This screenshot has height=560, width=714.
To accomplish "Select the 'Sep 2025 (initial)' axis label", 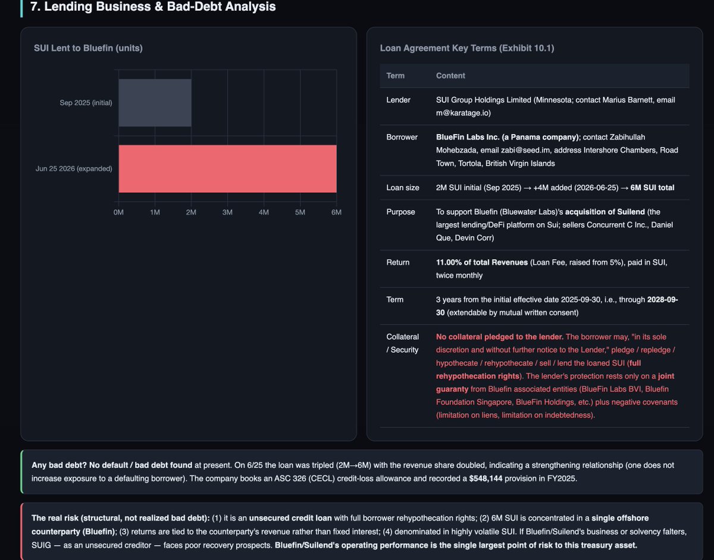I will [86, 103].
